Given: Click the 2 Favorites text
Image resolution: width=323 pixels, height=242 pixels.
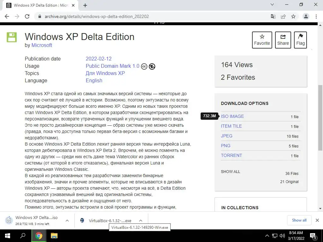Looking at the screenshot, I should 238,78.
